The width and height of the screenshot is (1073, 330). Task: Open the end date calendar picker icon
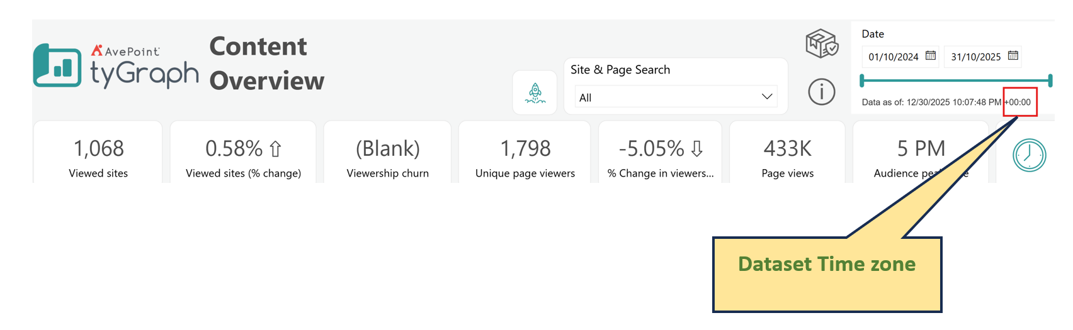pos(1013,56)
